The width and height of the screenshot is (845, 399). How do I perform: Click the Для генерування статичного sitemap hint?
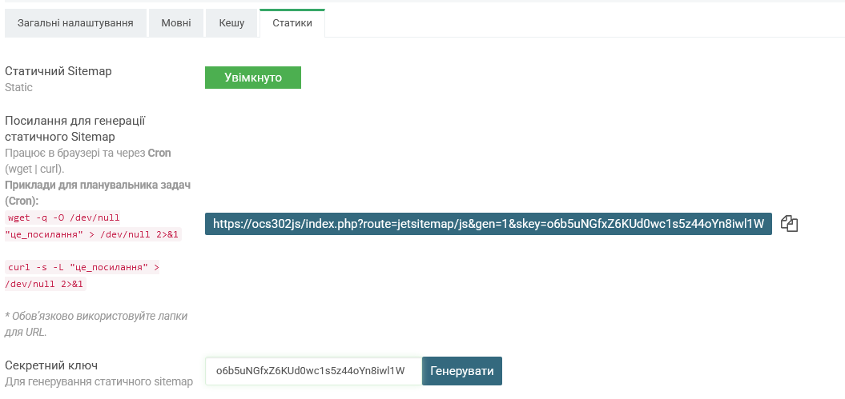(x=99, y=381)
